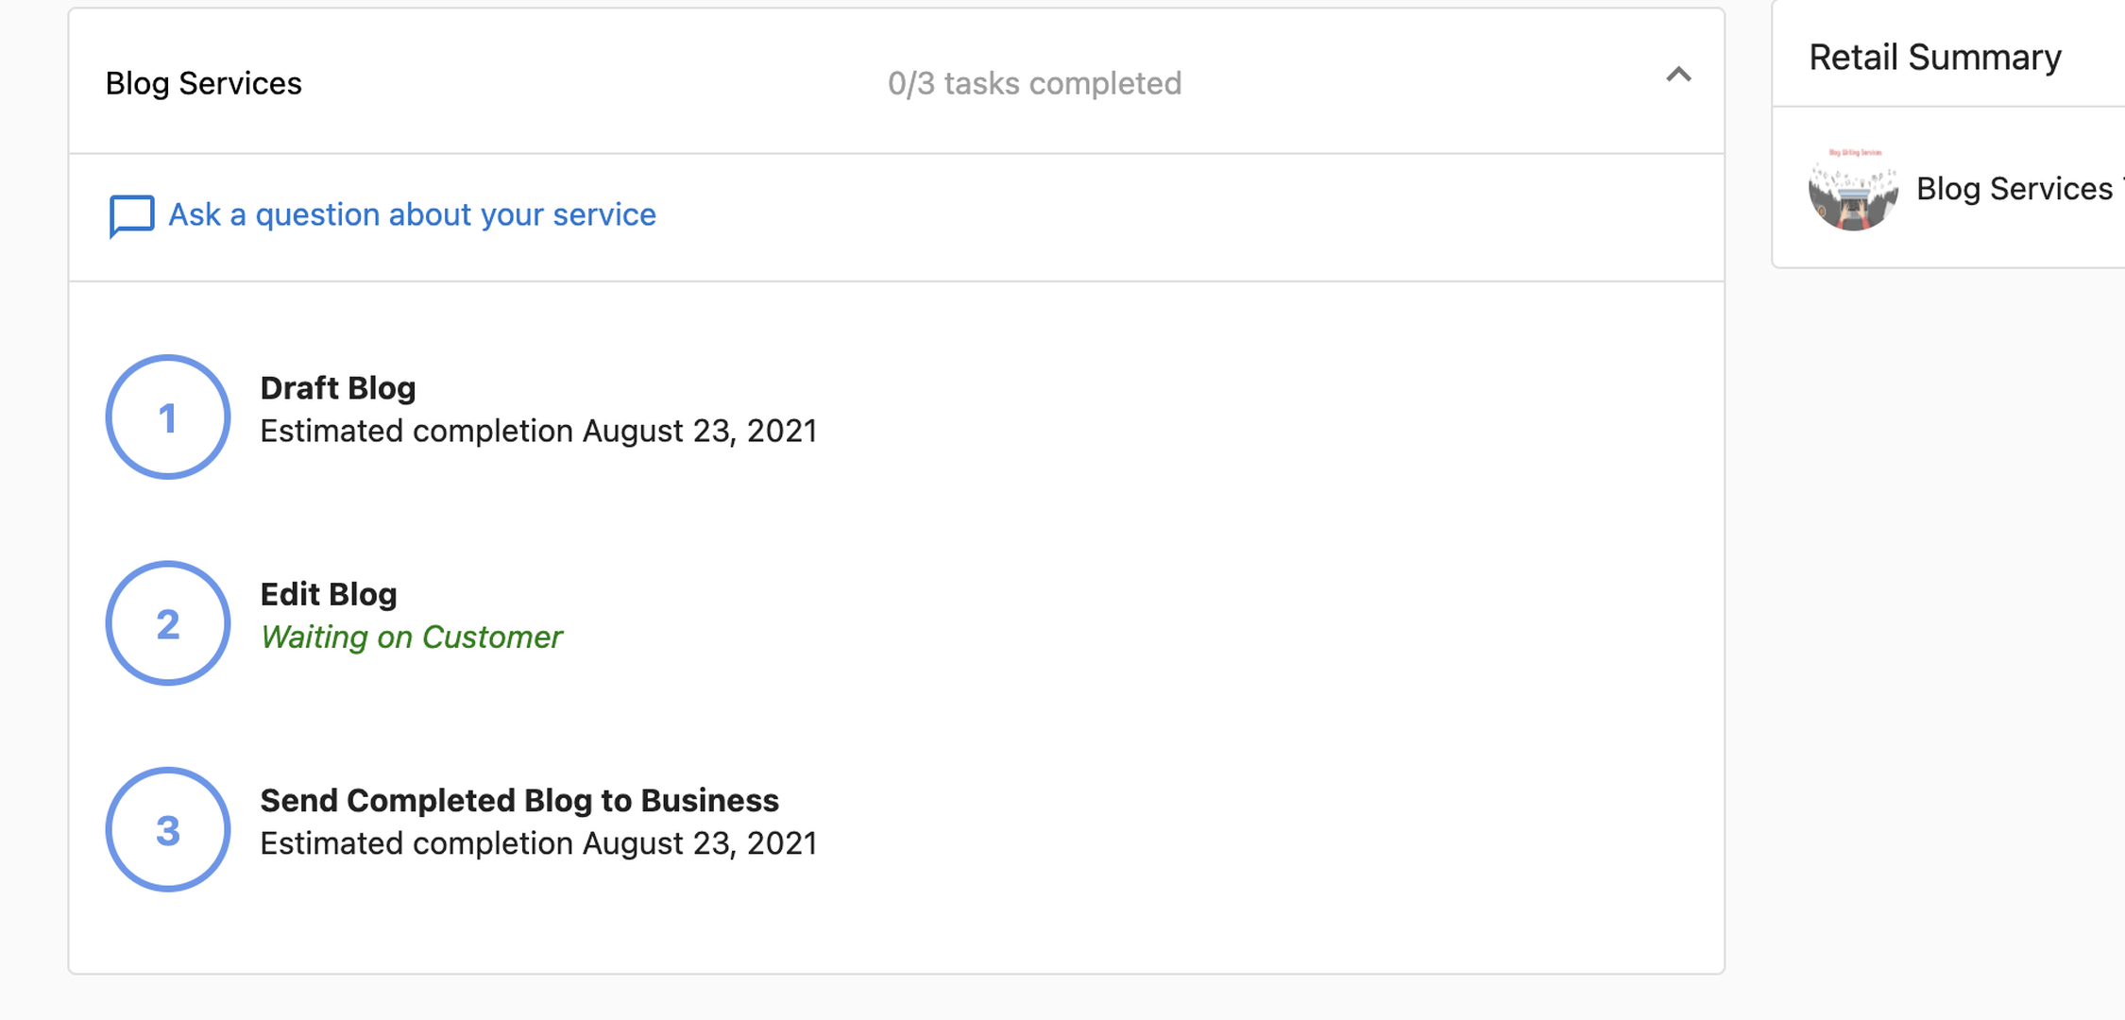The image size is (2125, 1020).
Task: Click the Blog Services panel header title
Action: [x=204, y=83]
